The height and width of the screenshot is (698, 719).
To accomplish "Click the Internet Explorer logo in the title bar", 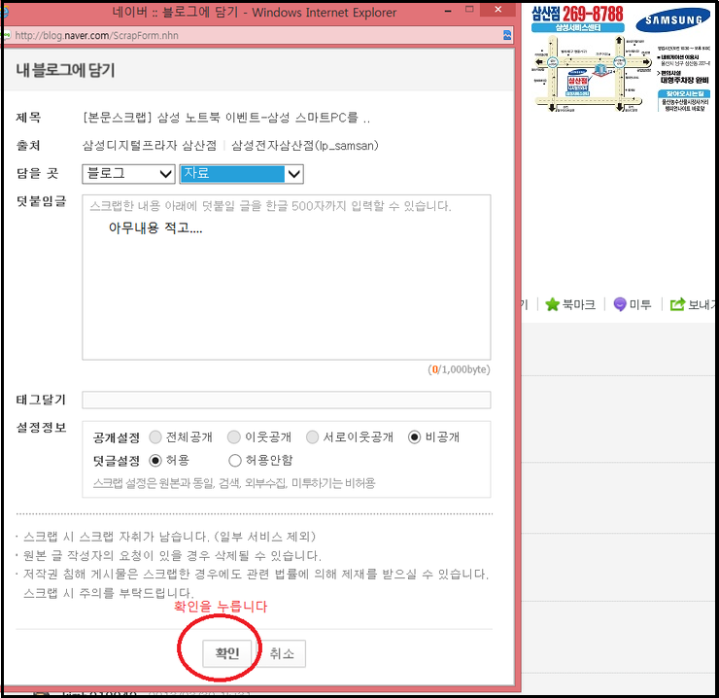I will click(4, 12).
